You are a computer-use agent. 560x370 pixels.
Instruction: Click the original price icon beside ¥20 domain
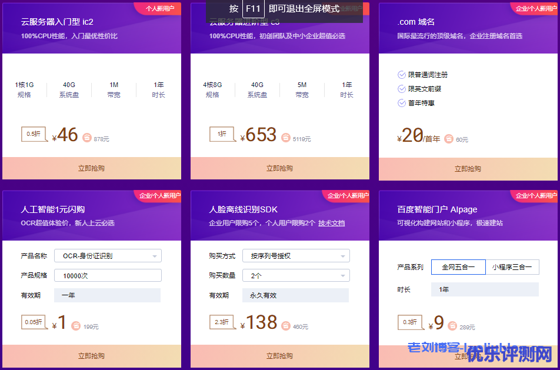pos(449,139)
